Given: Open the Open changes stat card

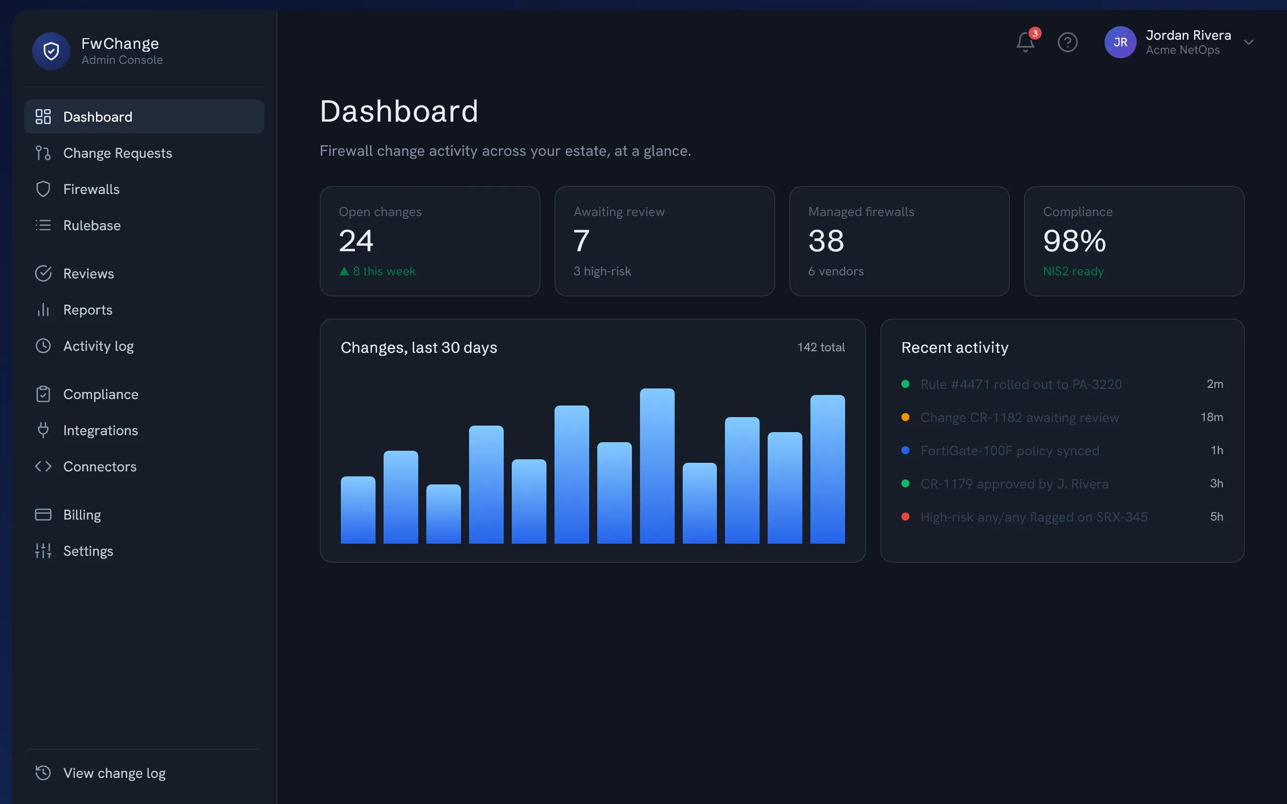Looking at the screenshot, I should tap(430, 241).
